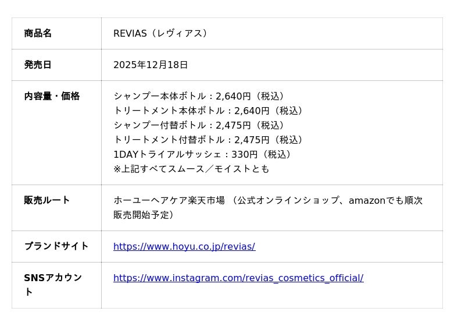Click the シャンプー本体ボトル 2,640円 line

(199, 97)
